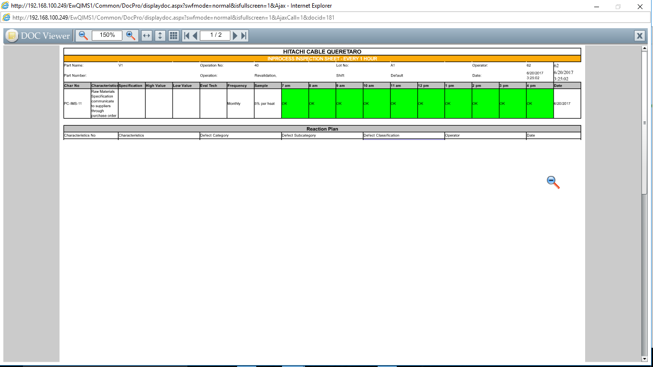Image resolution: width=653 pixels, height=367 pixels.
Task: Open the thumbnail grid view
Action: [x=174, y=35]
